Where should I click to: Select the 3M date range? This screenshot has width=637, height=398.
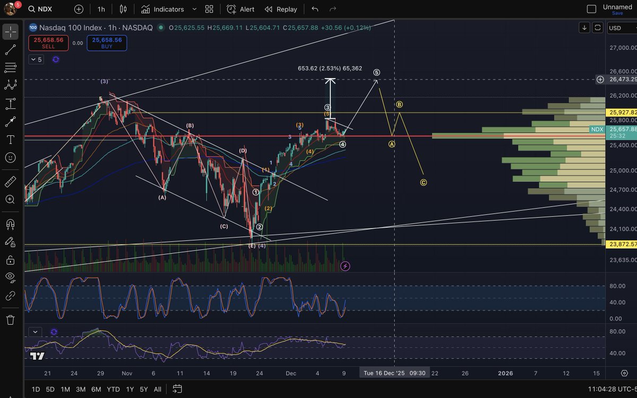[81, 389]
